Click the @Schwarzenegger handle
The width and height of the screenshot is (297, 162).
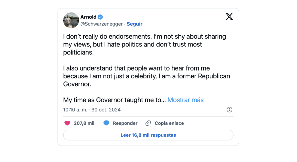(102, 24)
